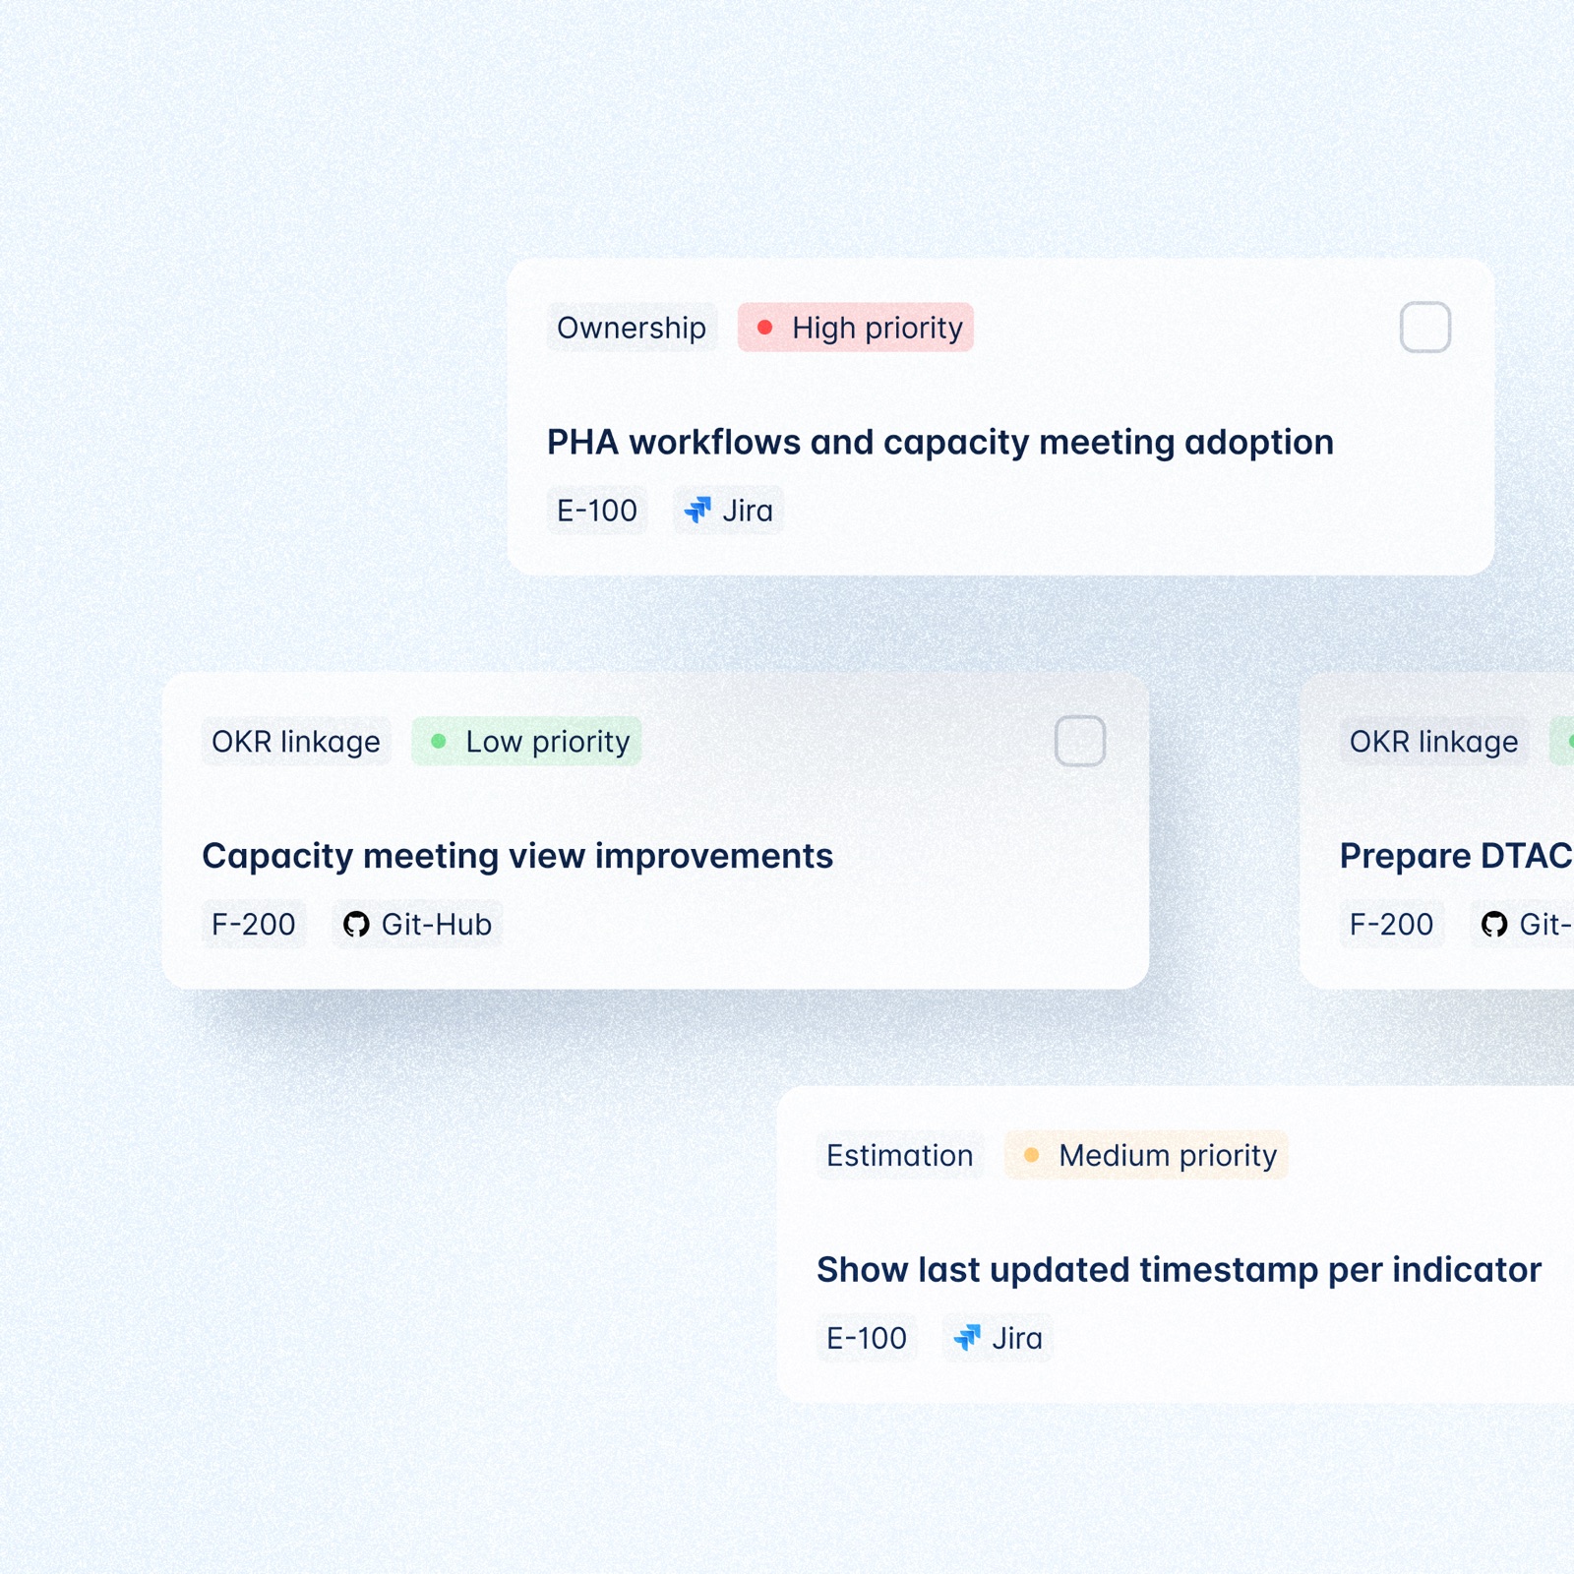Viewport: 1574px width, 1574px height.
Task: Click the yellow dot on Medium priority badge
Action: click(1032, 1155)
